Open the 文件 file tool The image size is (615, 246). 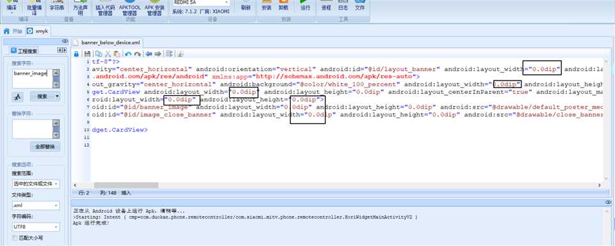[x=359, y=6]
